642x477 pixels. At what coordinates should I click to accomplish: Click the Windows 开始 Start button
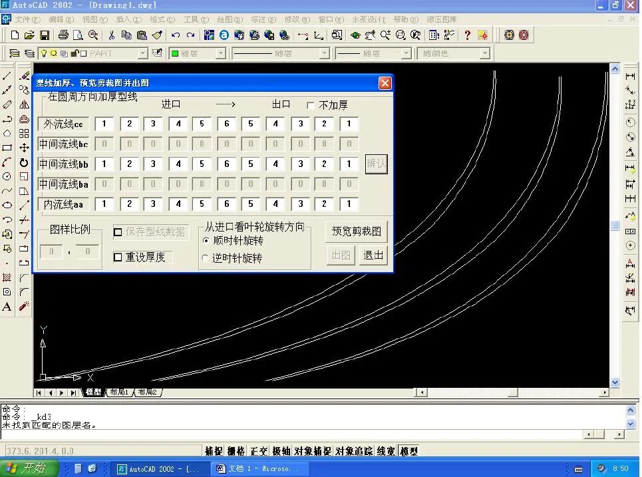point(29,468)
